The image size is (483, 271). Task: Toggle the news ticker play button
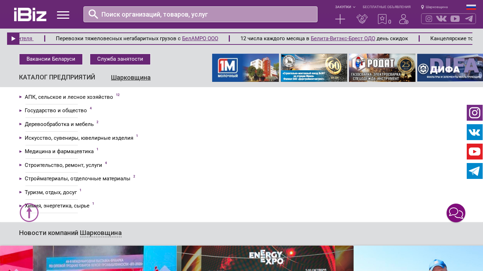coord(13,39)
